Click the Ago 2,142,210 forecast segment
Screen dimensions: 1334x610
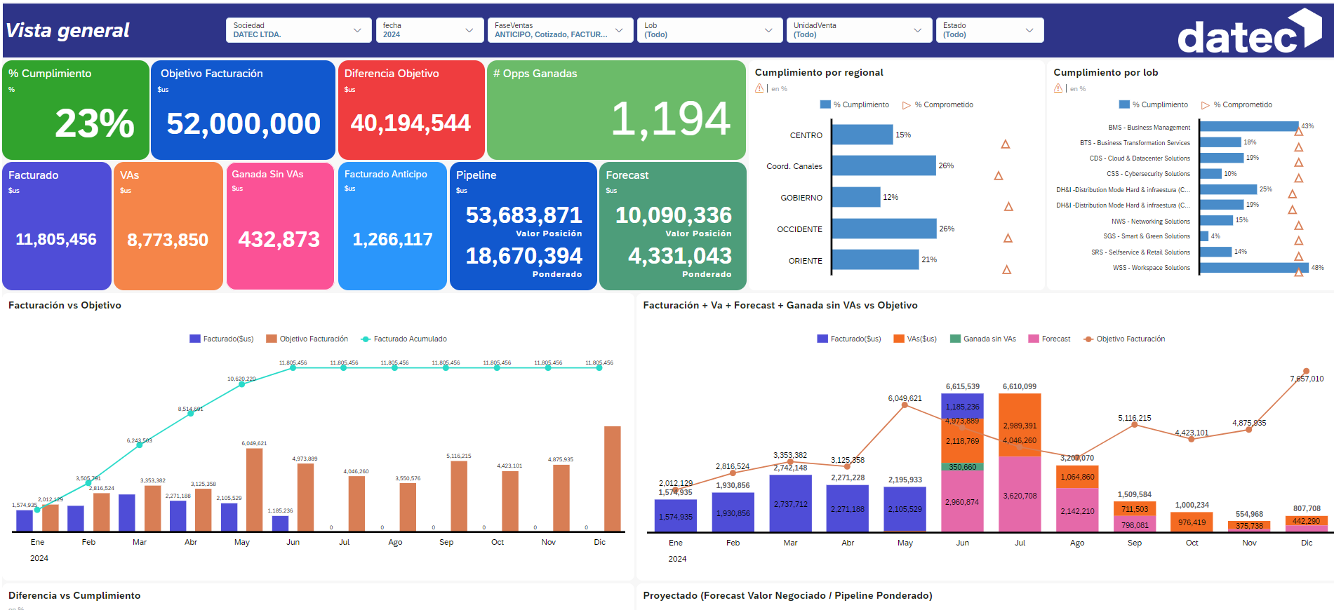[x=1077, y=510]
